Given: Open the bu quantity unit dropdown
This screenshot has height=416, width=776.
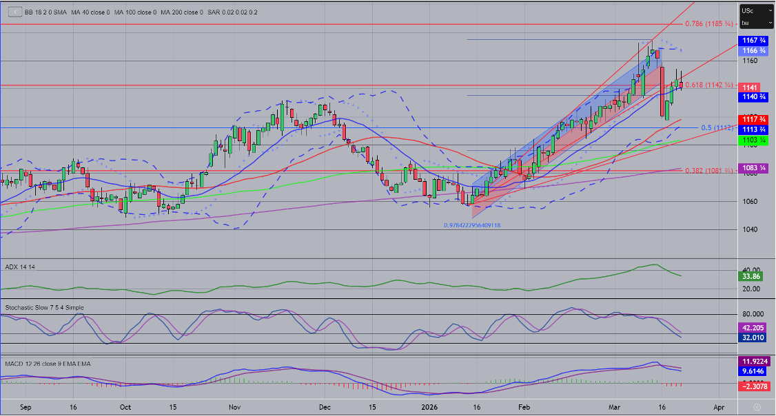Looking at the screenshot, I should tap(755, 23).
